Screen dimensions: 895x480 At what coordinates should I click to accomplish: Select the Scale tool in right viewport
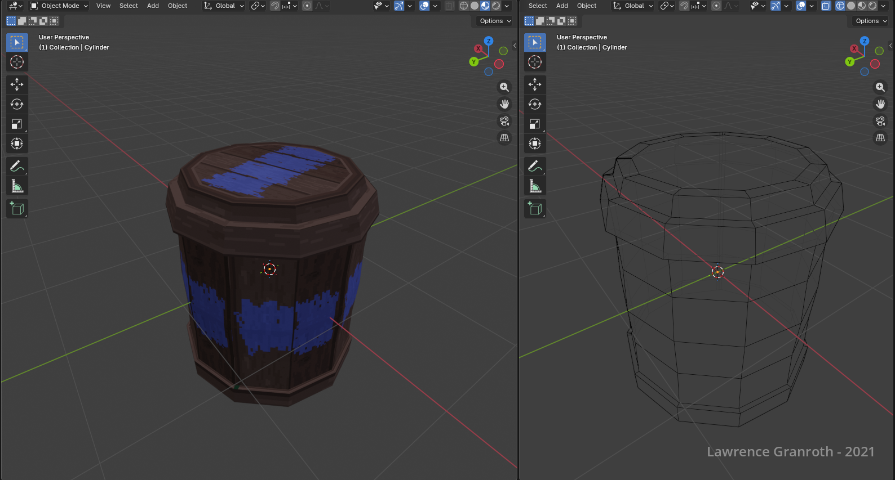(535, 124)
